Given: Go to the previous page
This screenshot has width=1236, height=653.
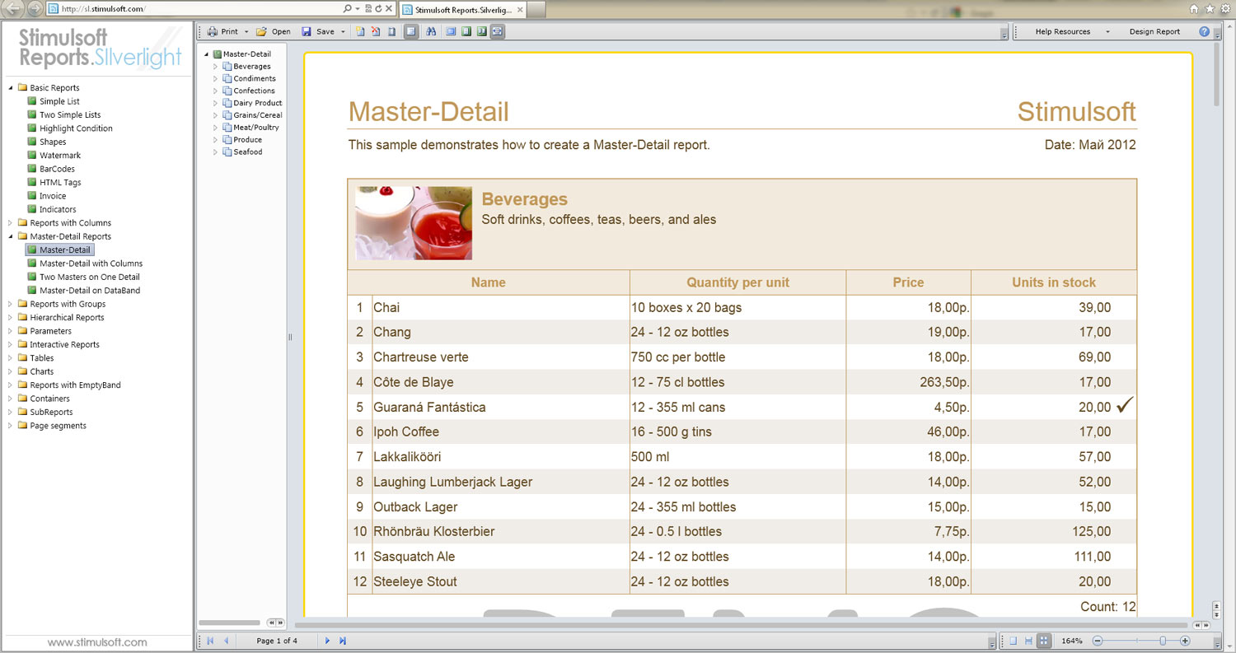Looking at the screenshot, I should pos(227,640).
